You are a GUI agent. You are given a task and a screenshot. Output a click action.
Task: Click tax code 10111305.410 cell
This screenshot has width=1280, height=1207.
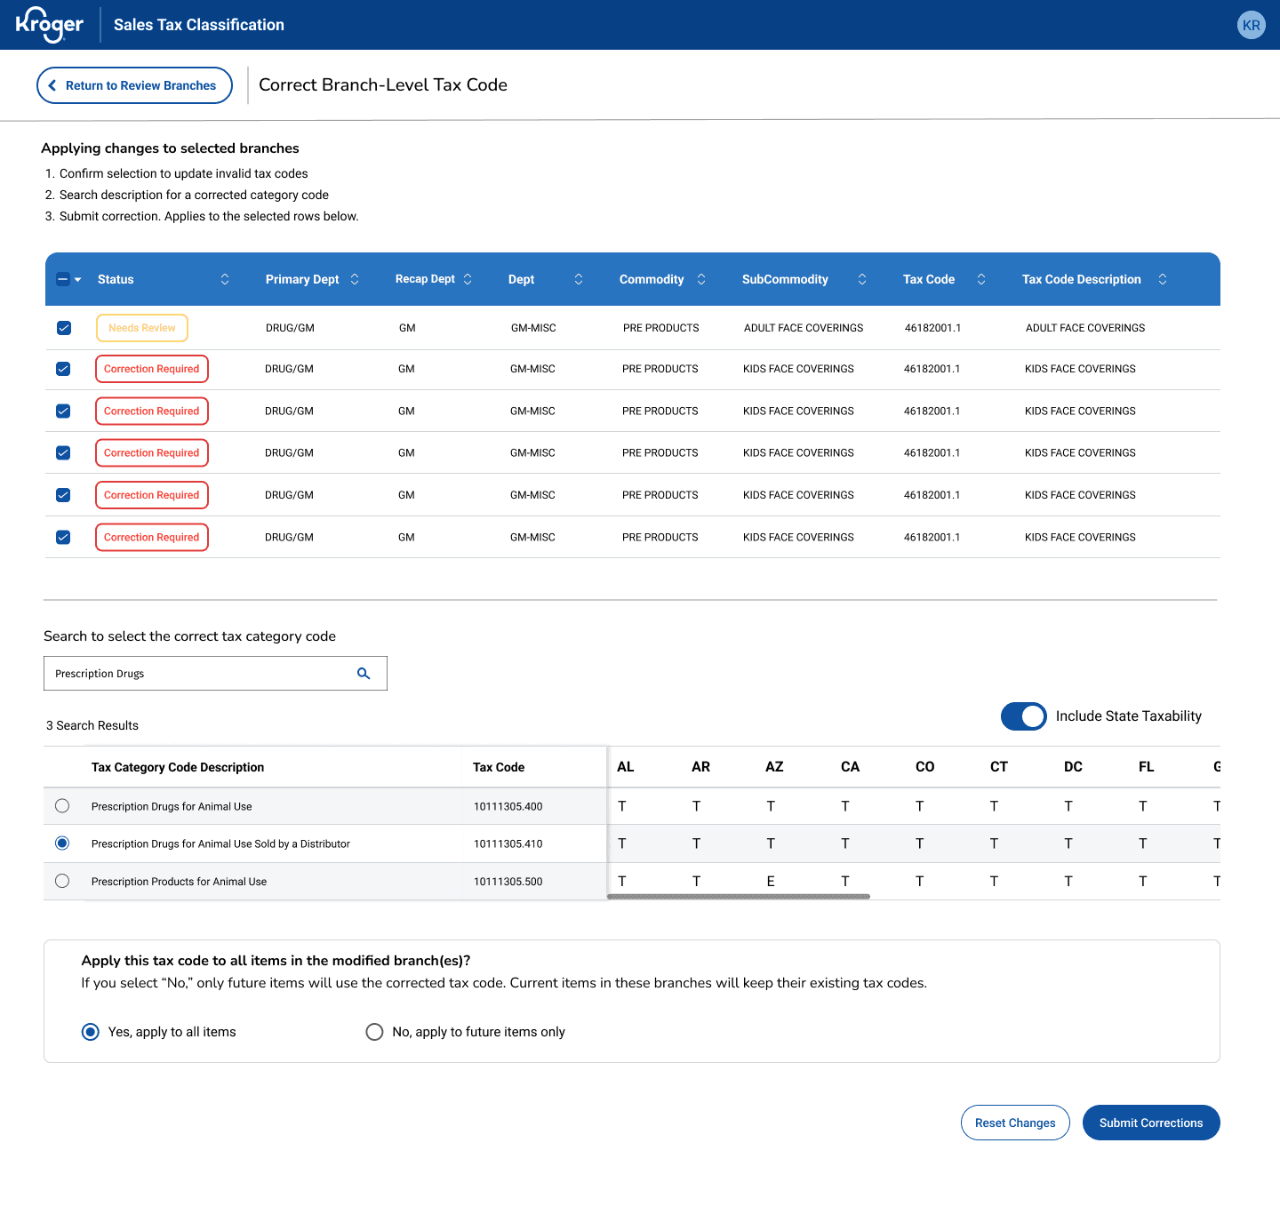pyautogui.click(x=508, y=843)
